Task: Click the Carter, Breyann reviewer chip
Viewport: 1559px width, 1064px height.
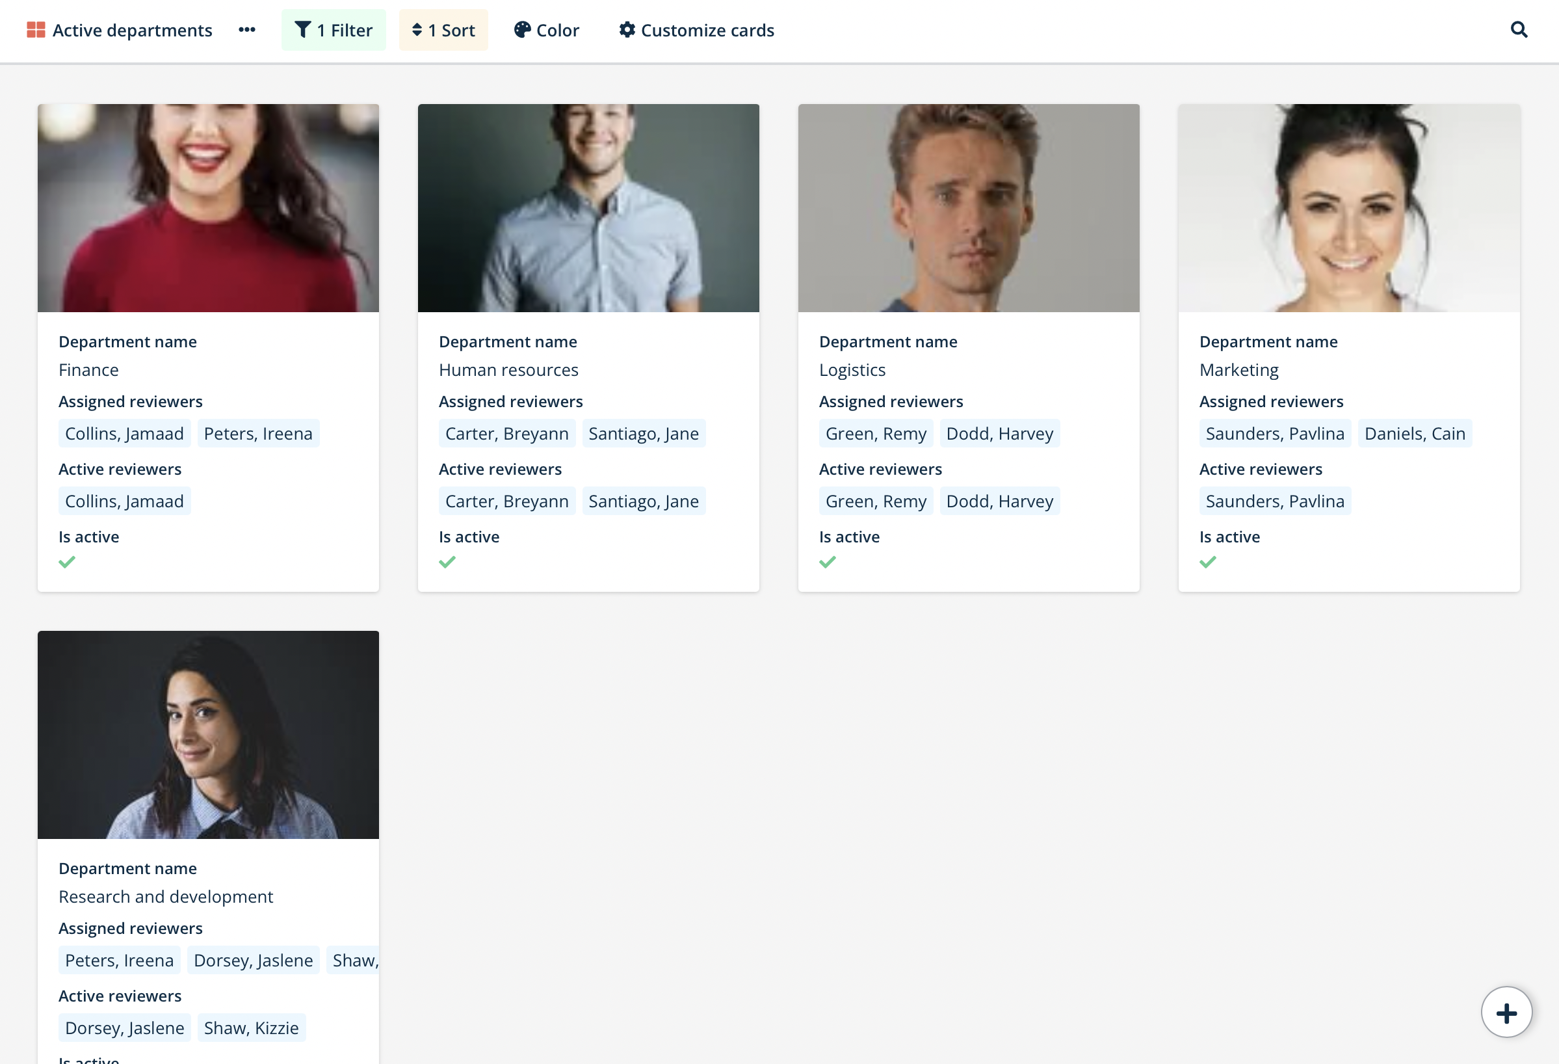Action: 506,433
